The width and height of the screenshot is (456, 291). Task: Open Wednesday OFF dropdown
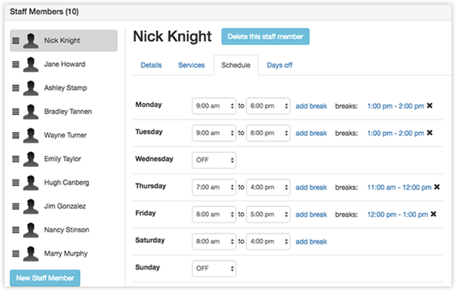pos(214,160)
